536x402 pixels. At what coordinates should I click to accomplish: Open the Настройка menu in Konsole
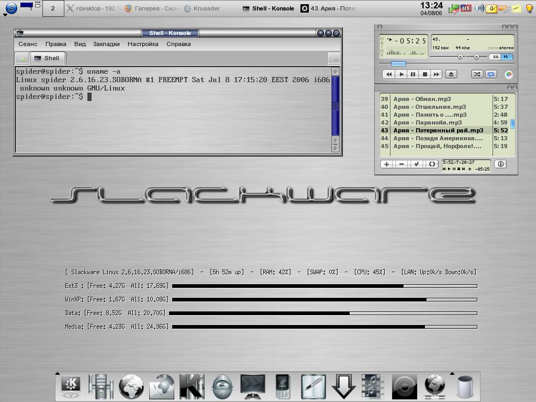click(143, 44)
